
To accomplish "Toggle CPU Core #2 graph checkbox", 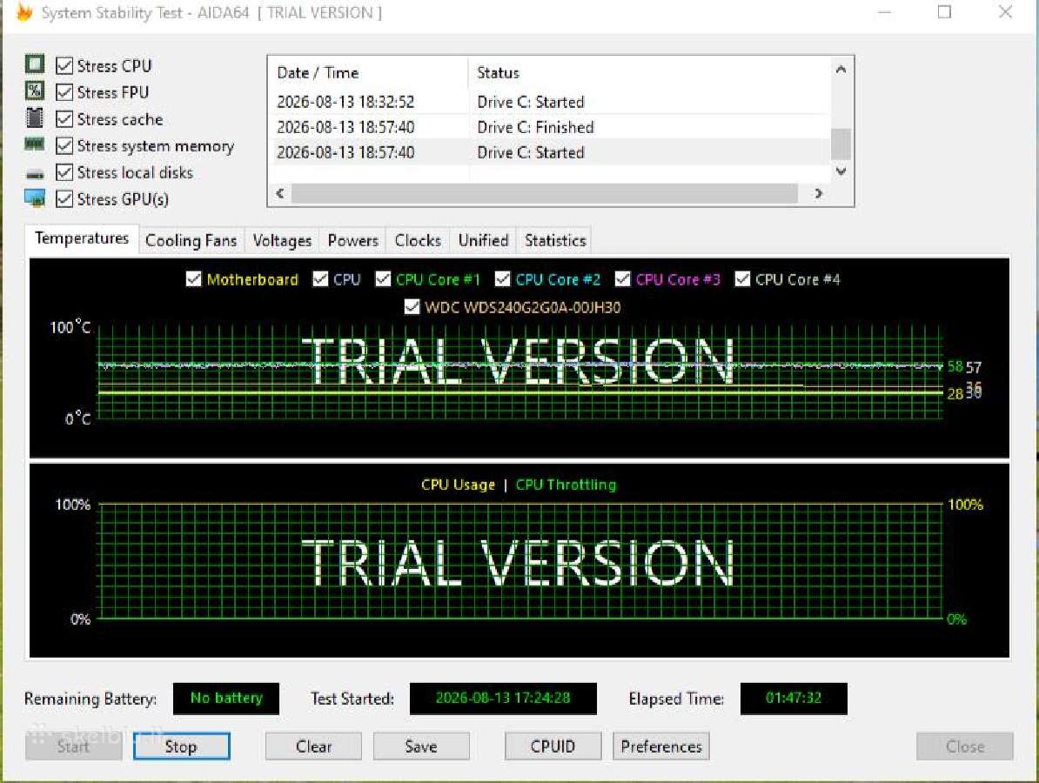I will pyautogui.click(x=502, y=279).
